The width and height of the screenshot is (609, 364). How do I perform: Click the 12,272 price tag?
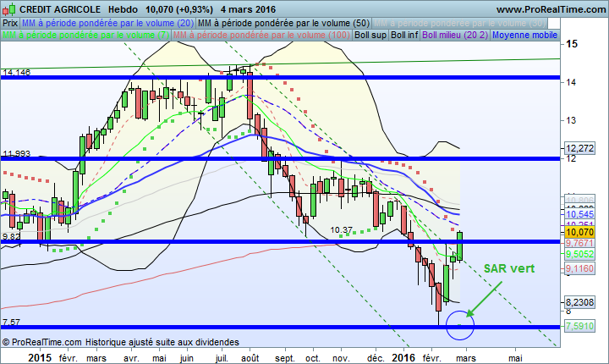[x=579, y=148]
